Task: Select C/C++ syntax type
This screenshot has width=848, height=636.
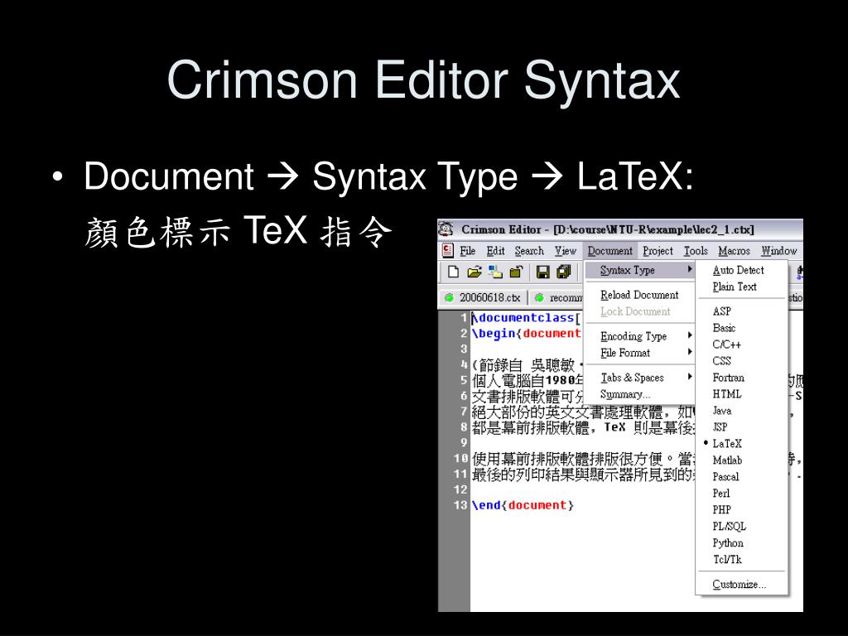Action: click(x=741, y=344)
